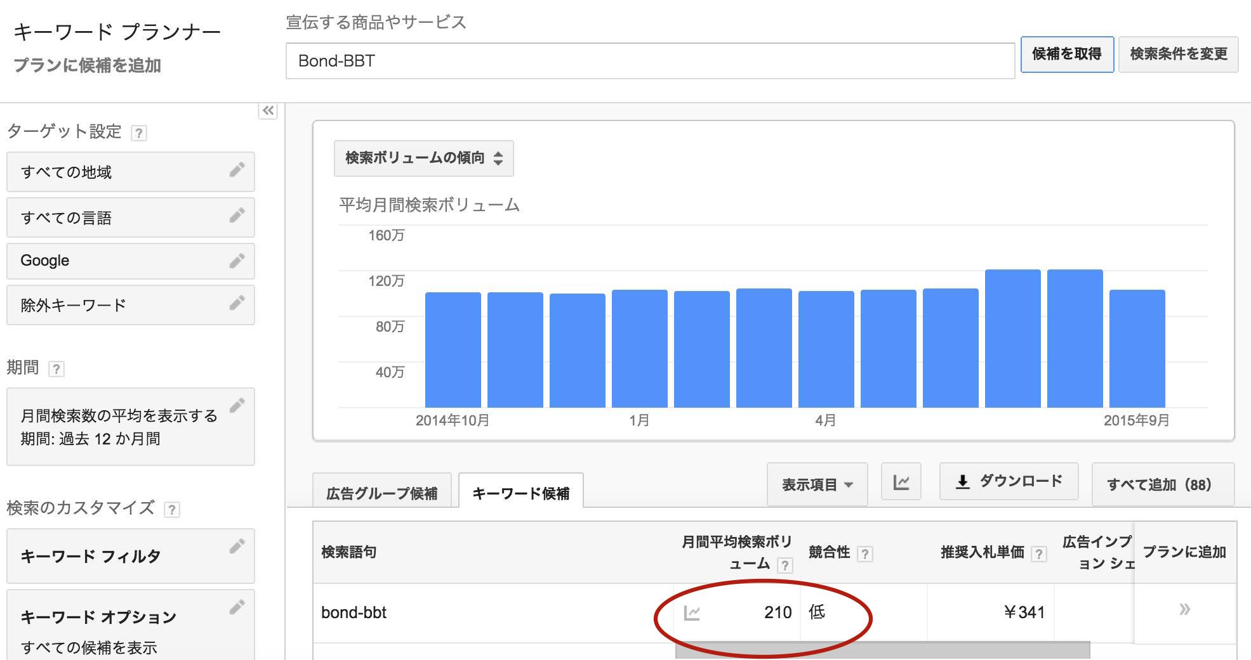Click 候補を取得 button
The width and height of the screenshot is (1251, 660).
point(1067,55)
